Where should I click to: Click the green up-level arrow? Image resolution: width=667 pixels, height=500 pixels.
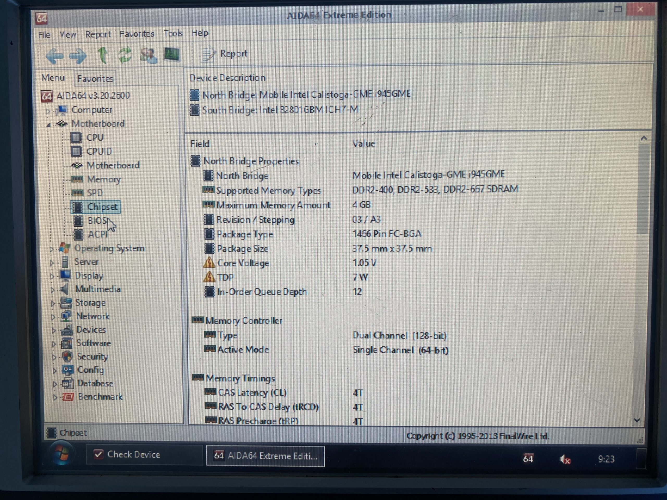coord(102,55)
